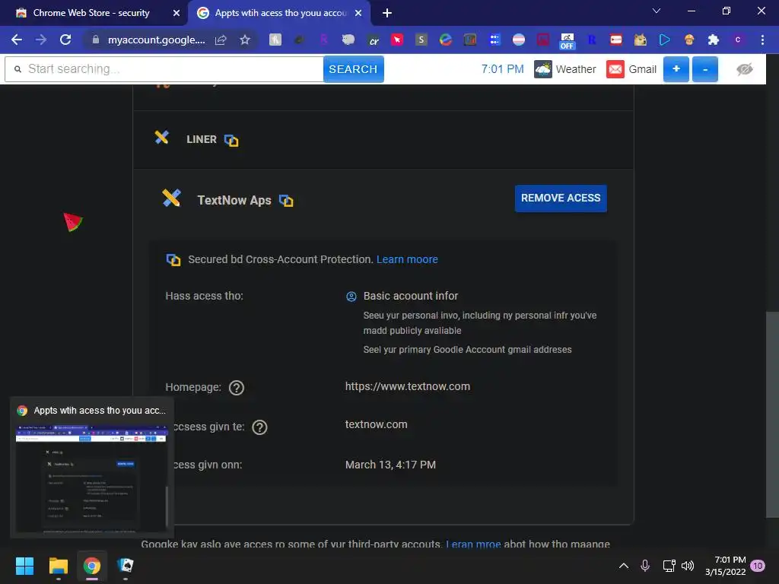
Task: Click the Cross-Account Protection badge next to TextNow Aps
Action: pos(286,201)
